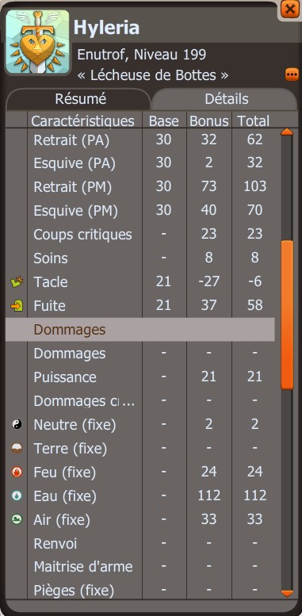Screen dimensions: 302x616
Task: Select the Coups critiques row
Action: 140,235
